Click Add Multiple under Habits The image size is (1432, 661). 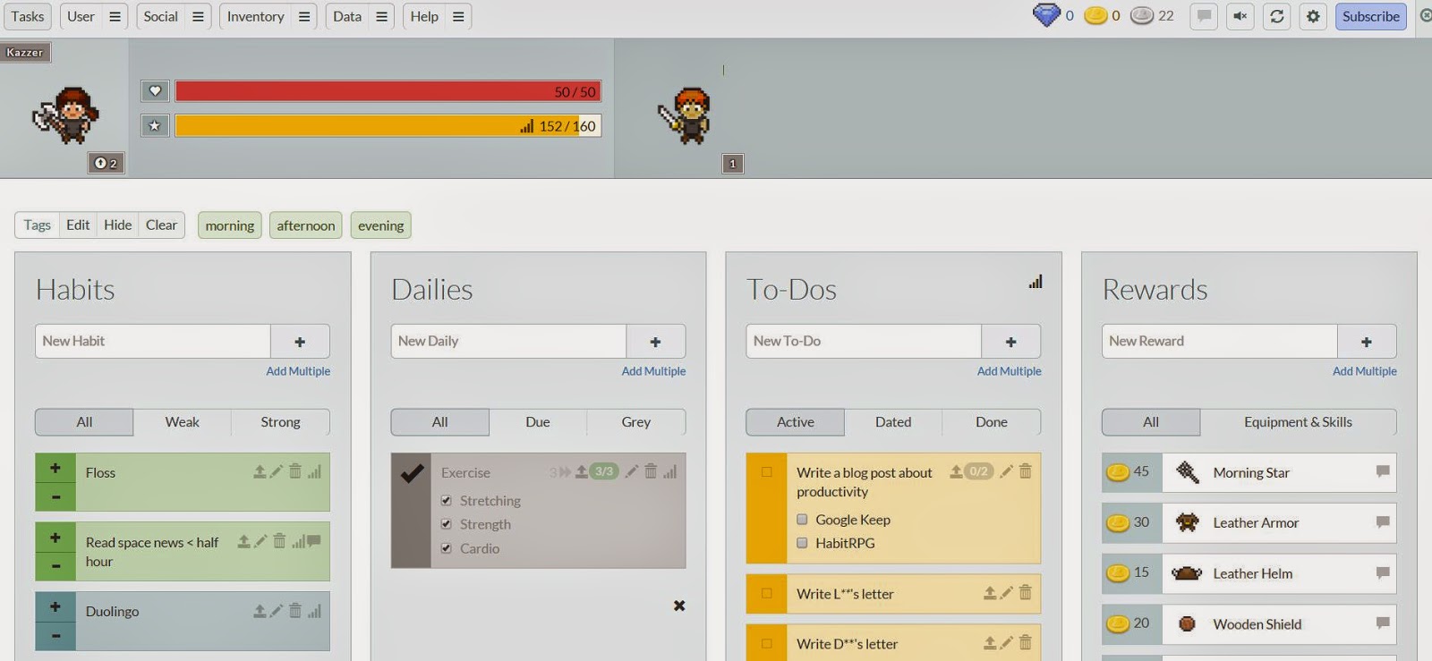[298, 371]
